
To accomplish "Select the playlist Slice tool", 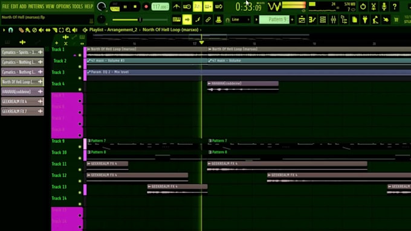I will coord(55,30).
